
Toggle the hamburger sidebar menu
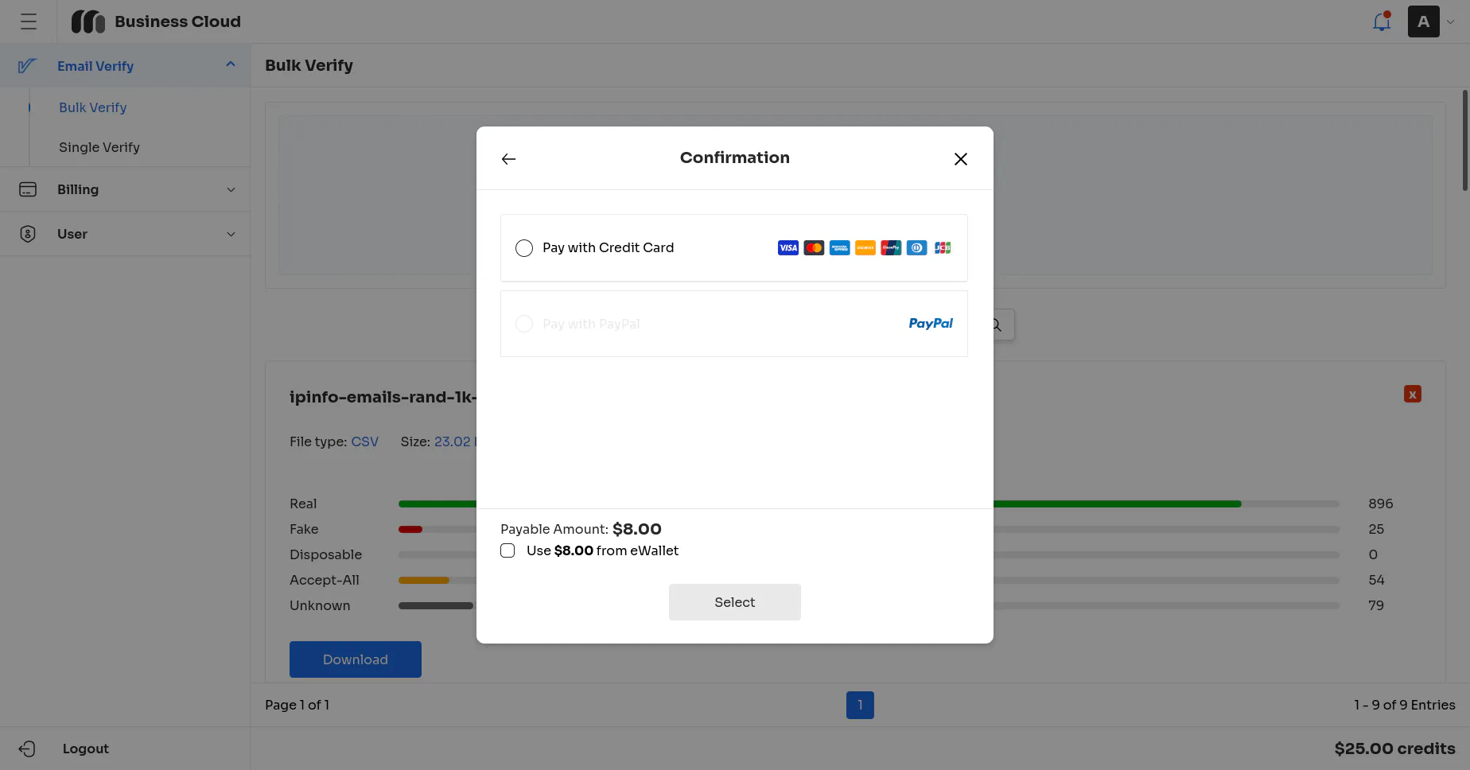pos(29,21)
